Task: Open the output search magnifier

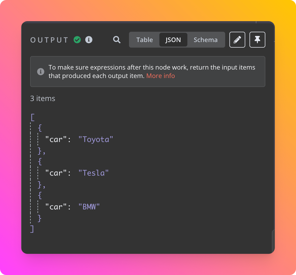Action: (x=117, y=40)
